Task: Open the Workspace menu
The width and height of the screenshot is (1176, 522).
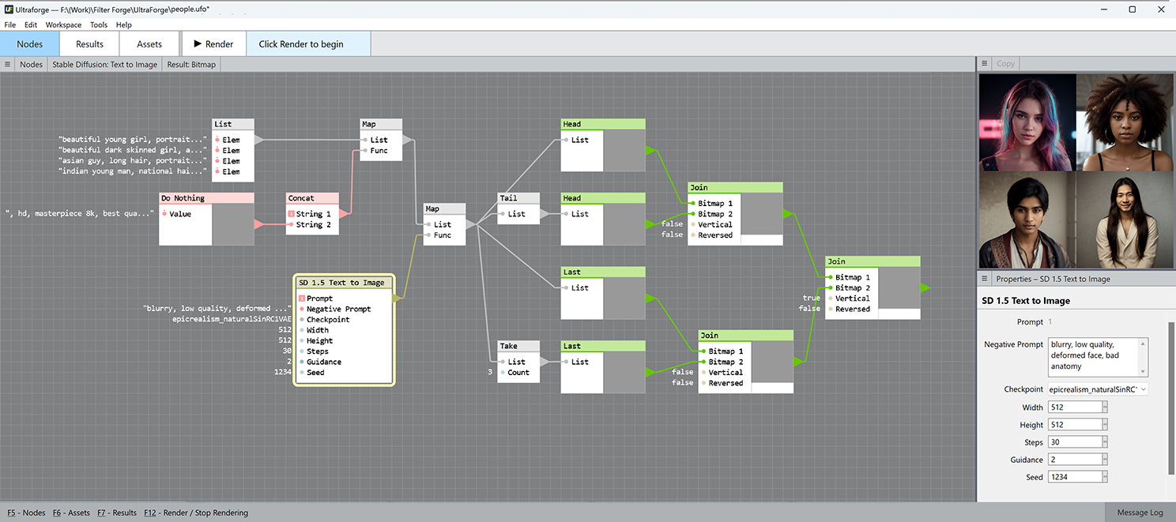Action: (63, 25)
